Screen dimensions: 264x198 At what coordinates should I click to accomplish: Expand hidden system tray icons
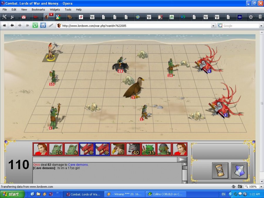(x=230, y=194)
